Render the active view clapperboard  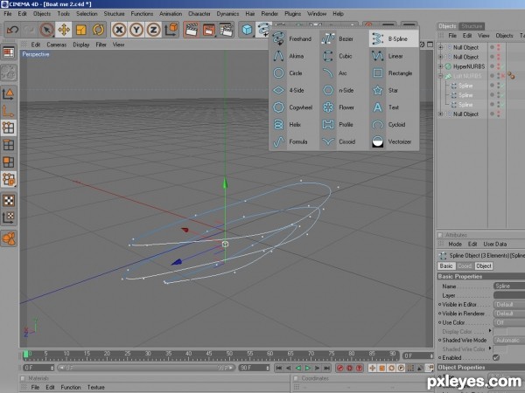192,30
